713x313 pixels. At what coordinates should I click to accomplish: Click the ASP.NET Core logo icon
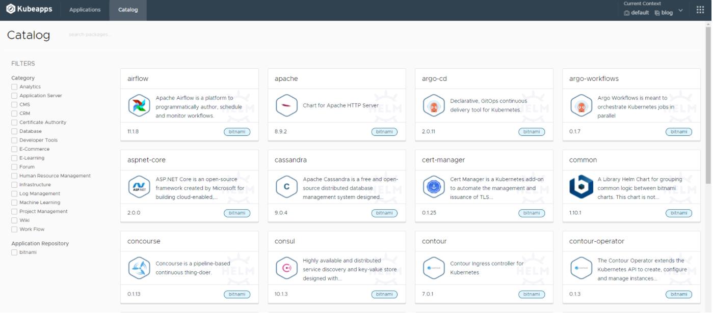tap(139, 187)
